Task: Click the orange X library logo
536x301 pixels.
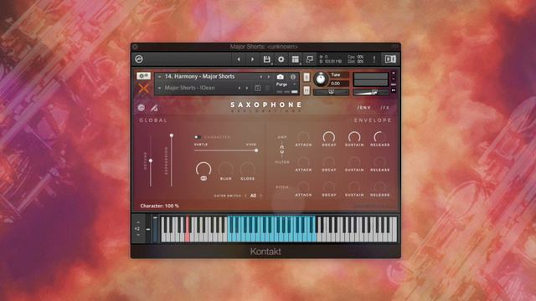Action: [143, 89]
